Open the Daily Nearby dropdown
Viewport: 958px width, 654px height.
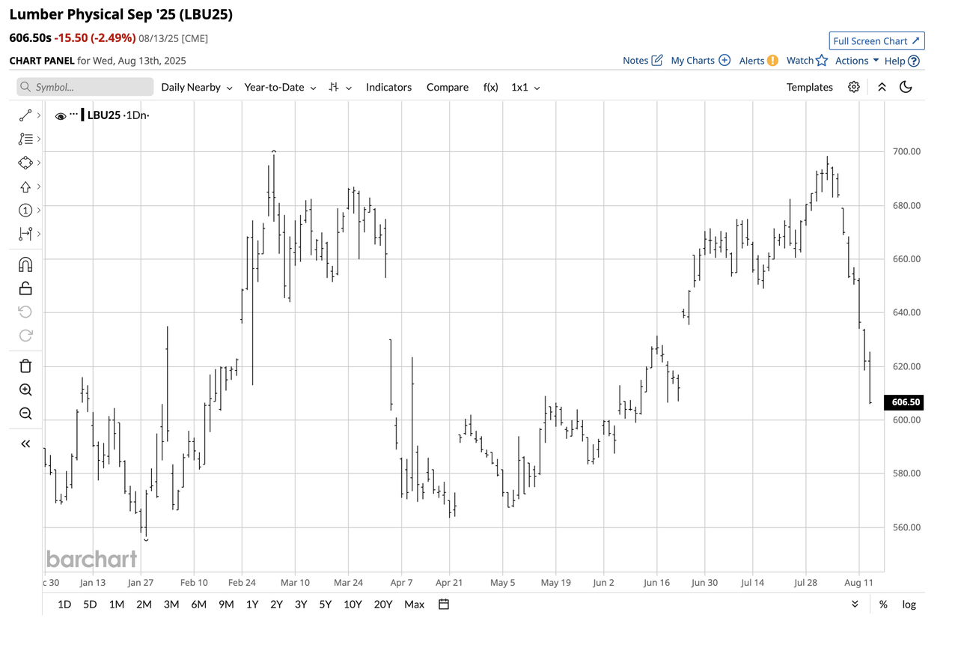[x=196, y=87]
